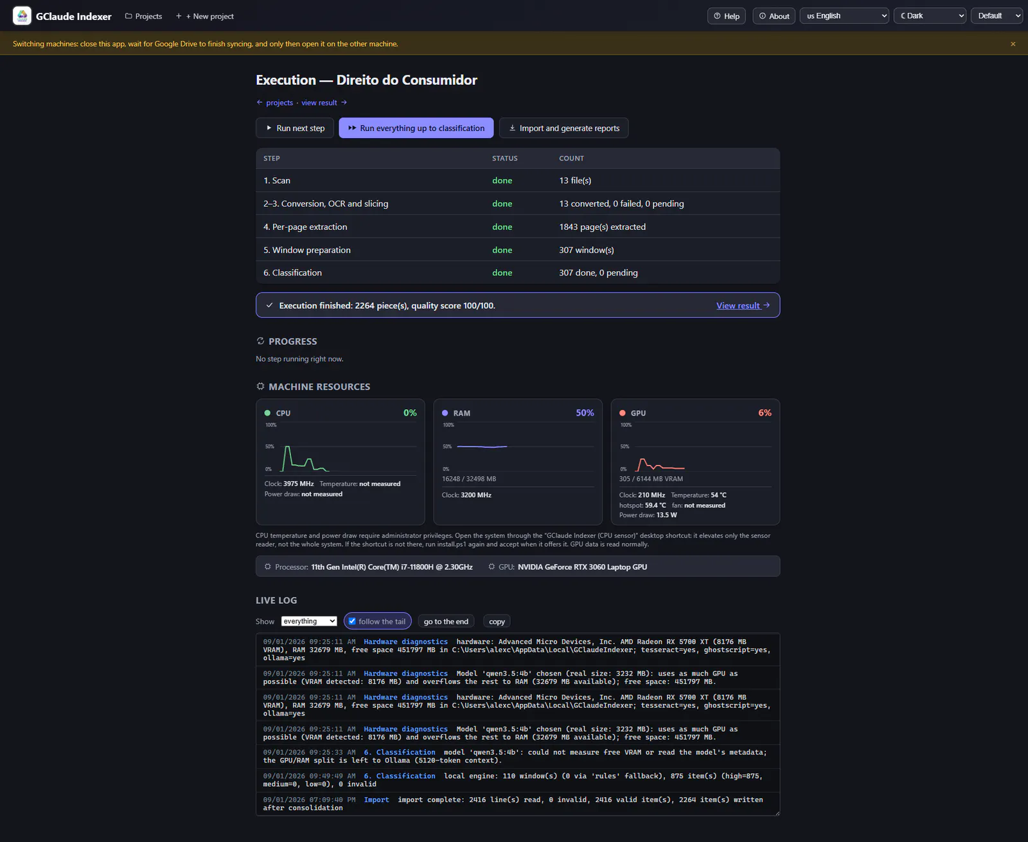Select the 1. Scan step row

pyautogui.click(x=518, y=180)
